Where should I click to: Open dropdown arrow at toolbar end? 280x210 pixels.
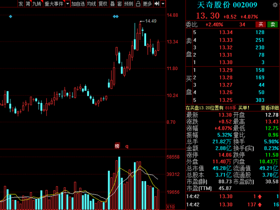163,3
